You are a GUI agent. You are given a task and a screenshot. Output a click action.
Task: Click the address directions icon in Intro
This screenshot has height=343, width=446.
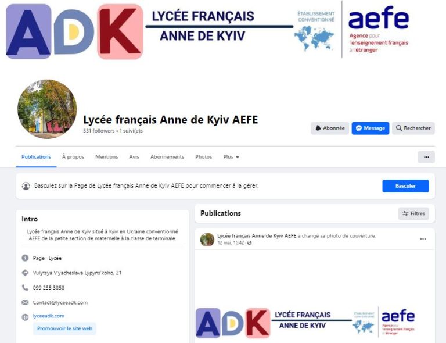25,273
